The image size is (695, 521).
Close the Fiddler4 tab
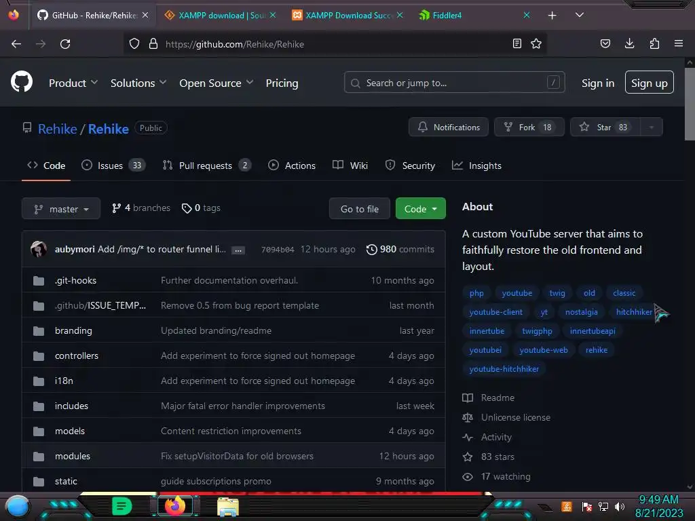(527, 15)
